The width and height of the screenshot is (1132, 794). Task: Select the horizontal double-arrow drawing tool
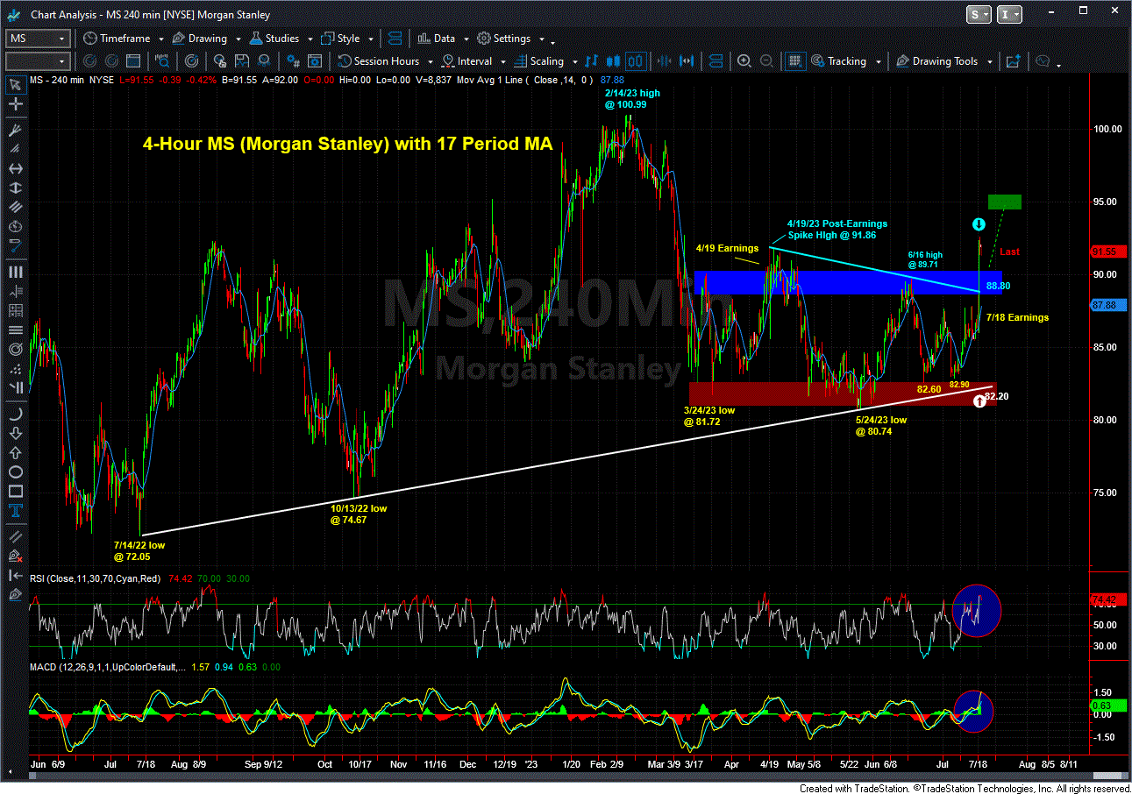point(14,169)
